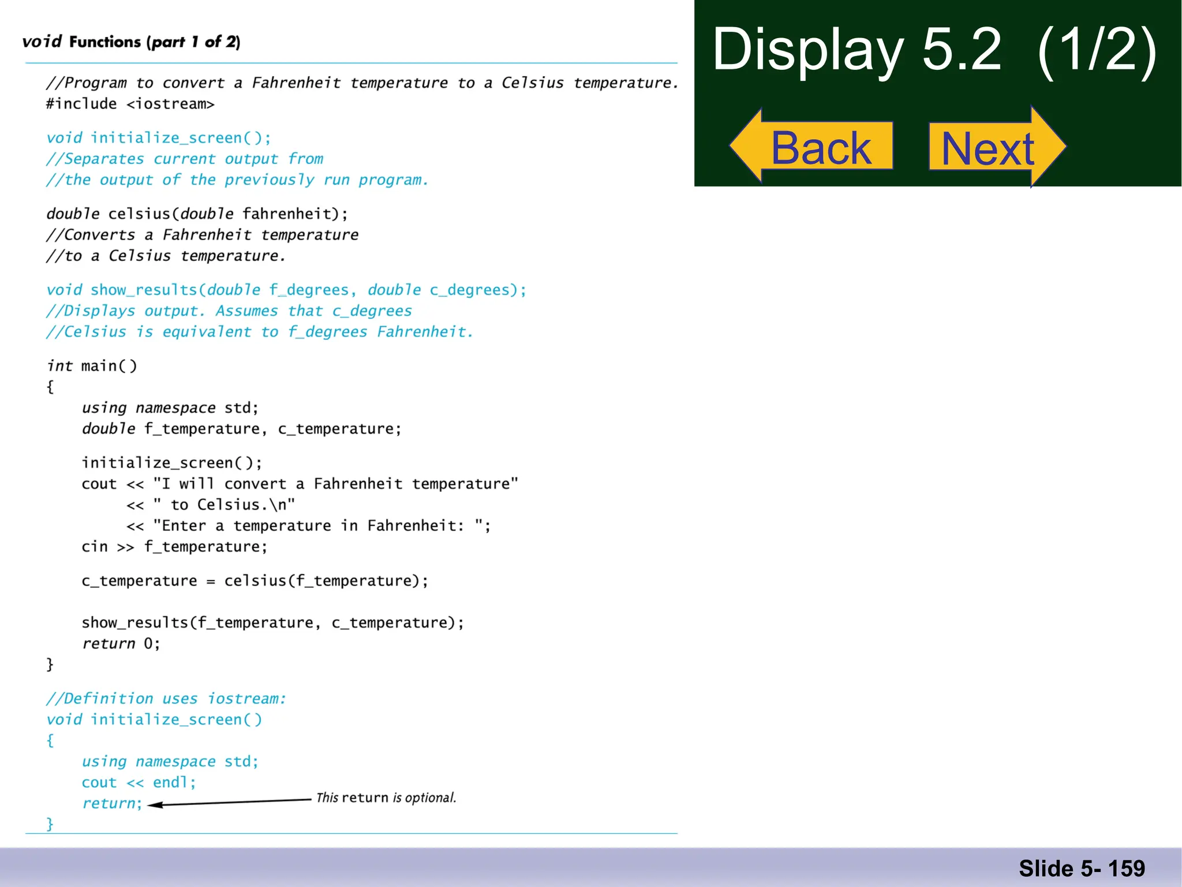Viewport: 1182px width, 887px height.
Task: Click the '//the output of the previously run program.' comment
Action: 238,180
